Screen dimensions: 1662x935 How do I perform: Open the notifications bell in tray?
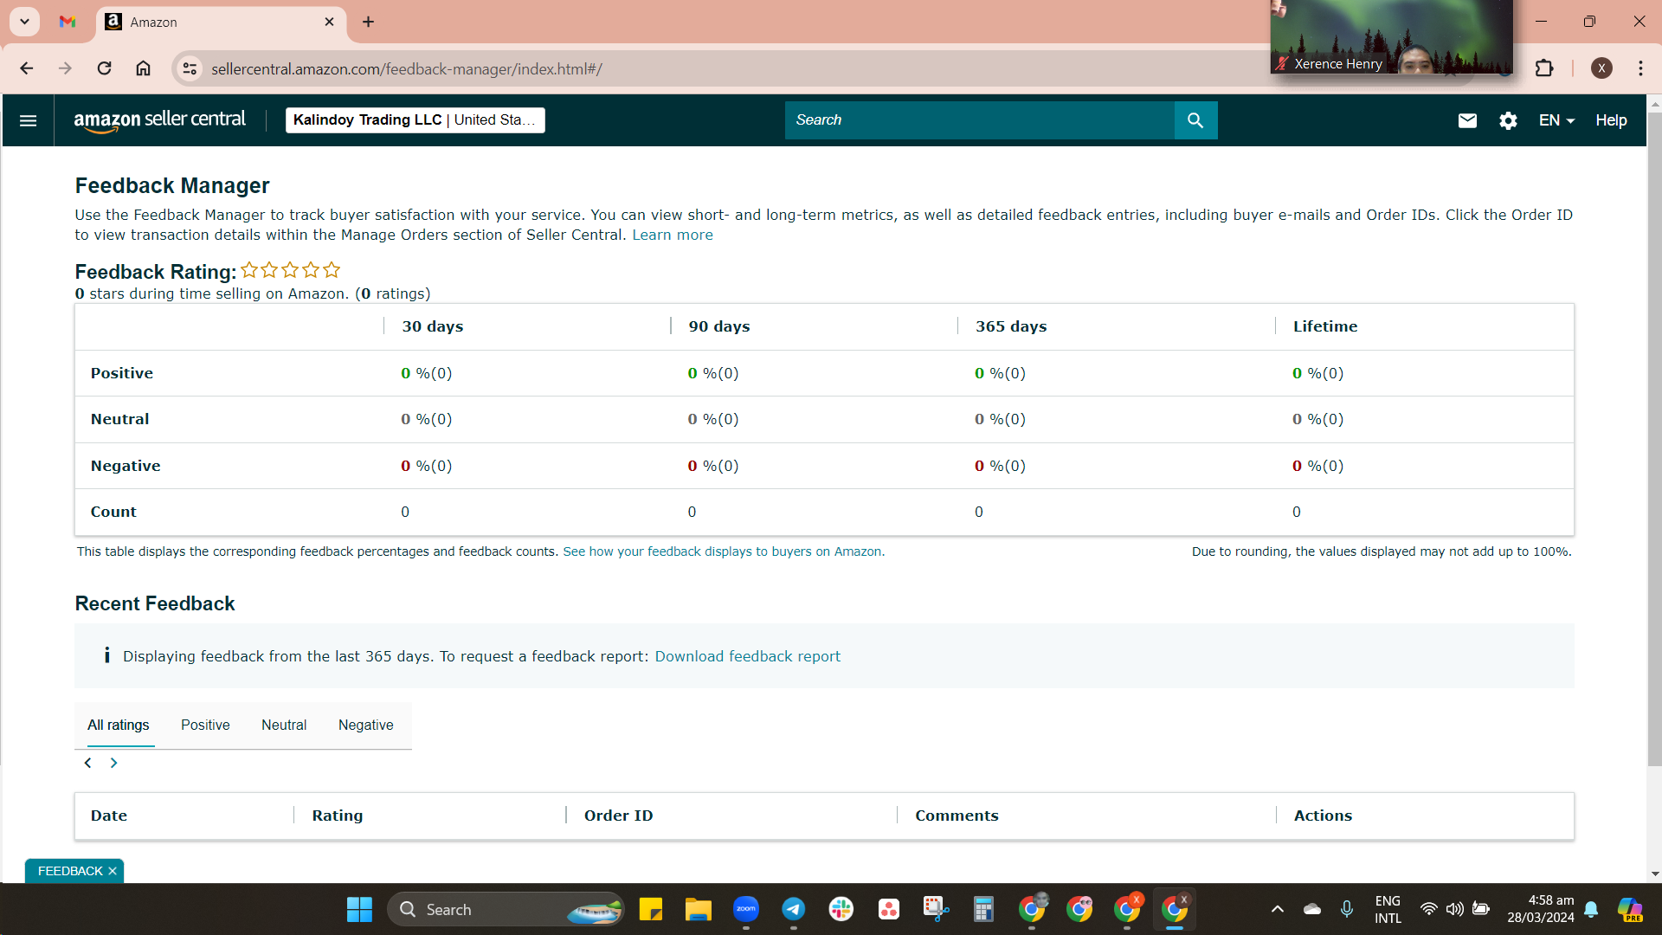point(1591,910)
